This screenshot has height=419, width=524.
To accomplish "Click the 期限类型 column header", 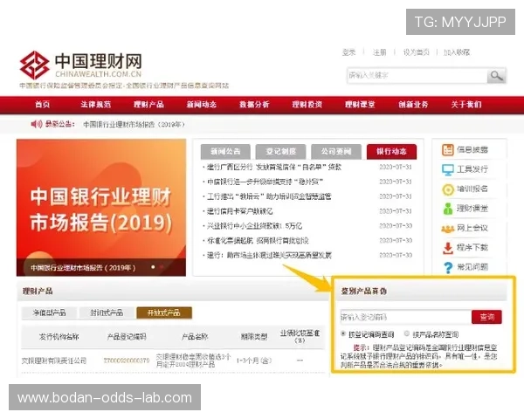I will tap(254, 337).
